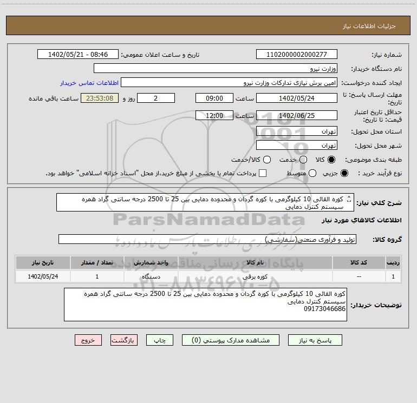Image resolution: width=417 pixels, height=403 pixels.
Task: Click the quantity cell showing 1
Action: coord(97,276)
